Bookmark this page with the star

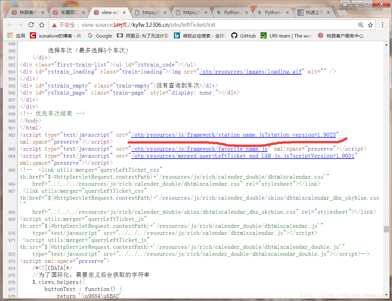(370, 25)
